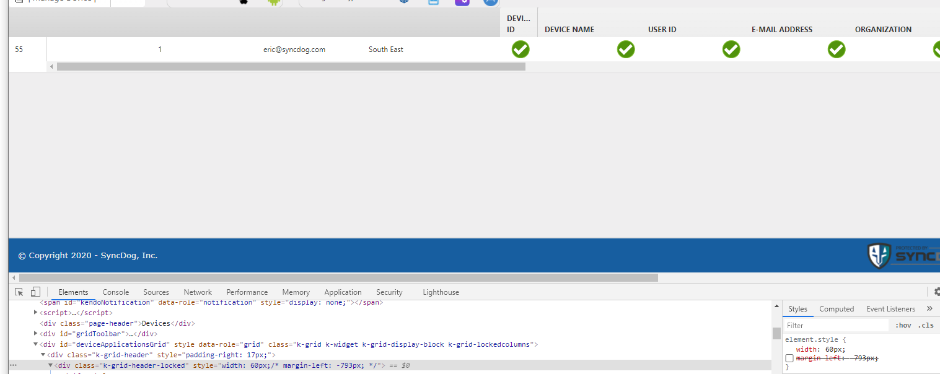Expand the gridToolbar div node
Screen dimensions: 940x374
[36, 334]
